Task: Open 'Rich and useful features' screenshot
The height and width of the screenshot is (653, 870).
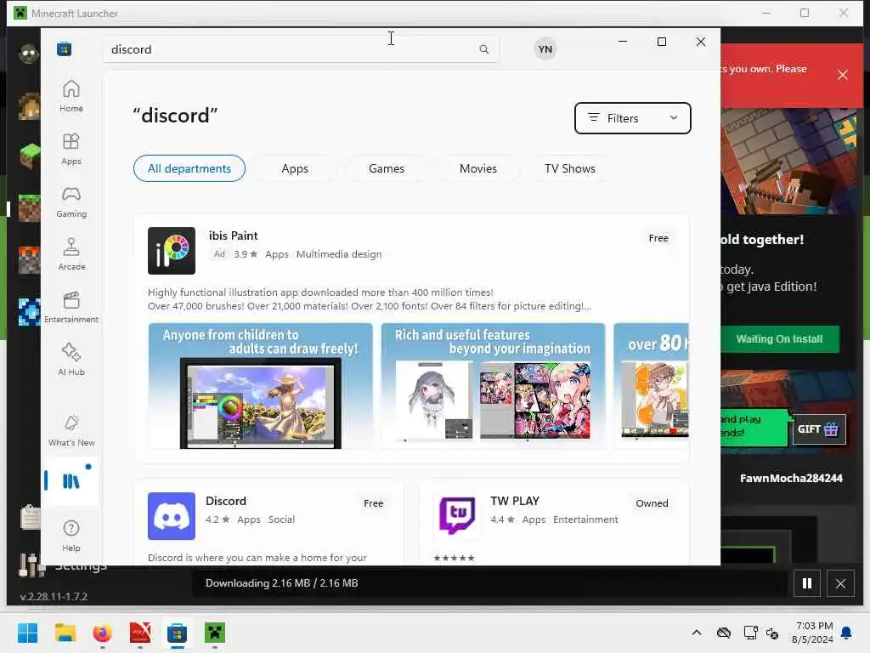Action: coord(493,386)
